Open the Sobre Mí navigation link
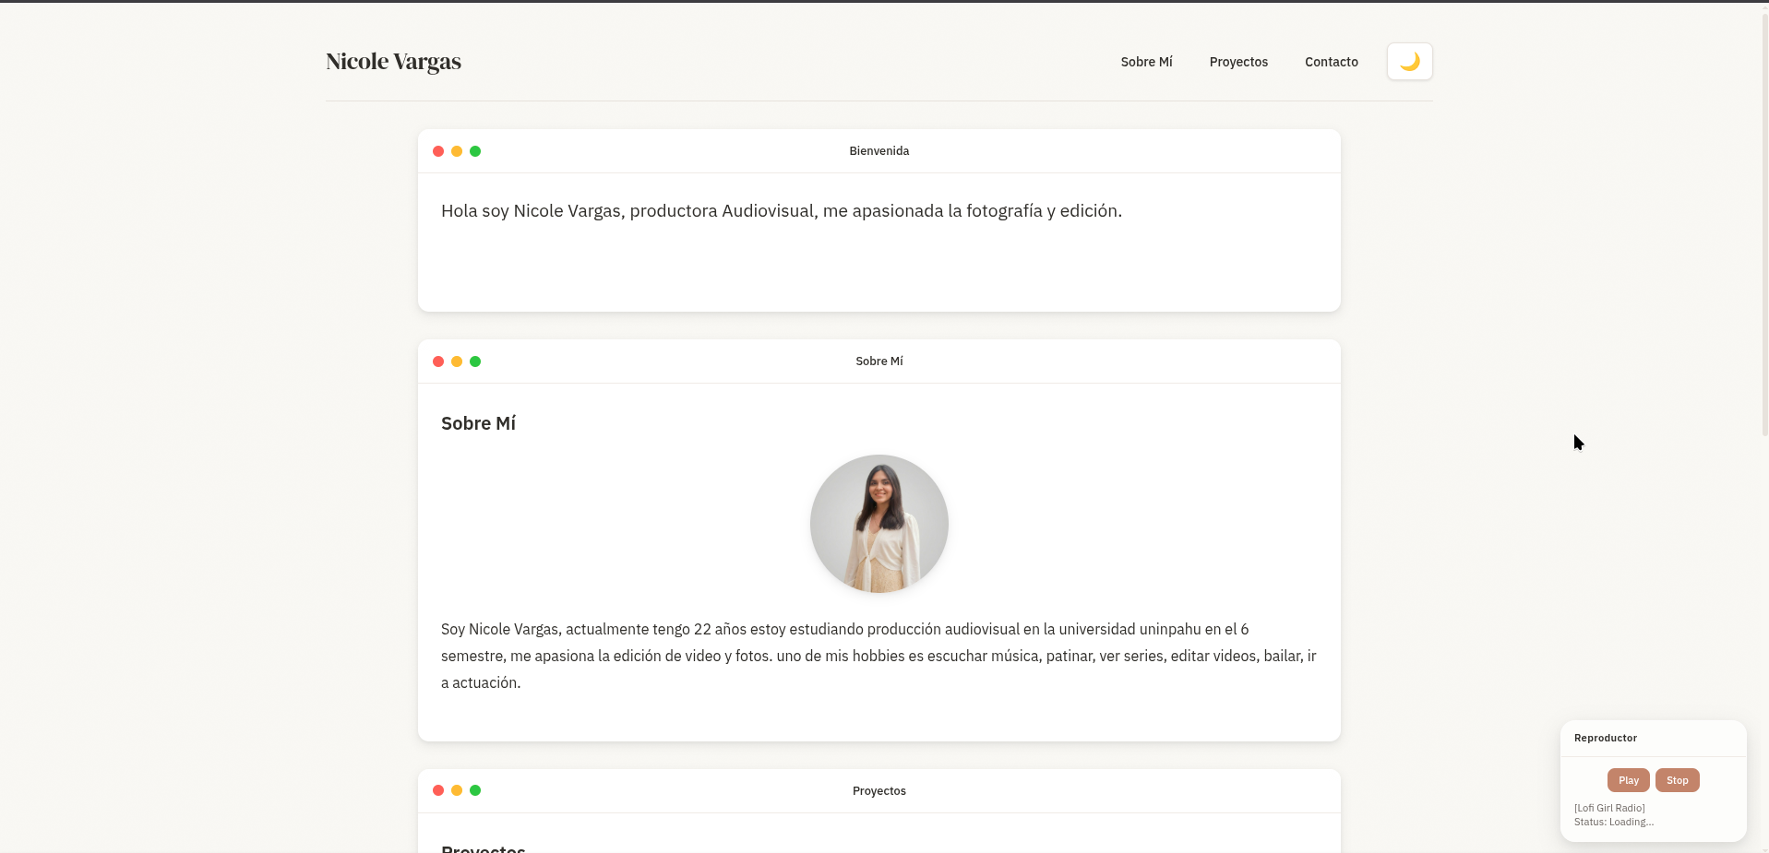 pos(1146,62)
